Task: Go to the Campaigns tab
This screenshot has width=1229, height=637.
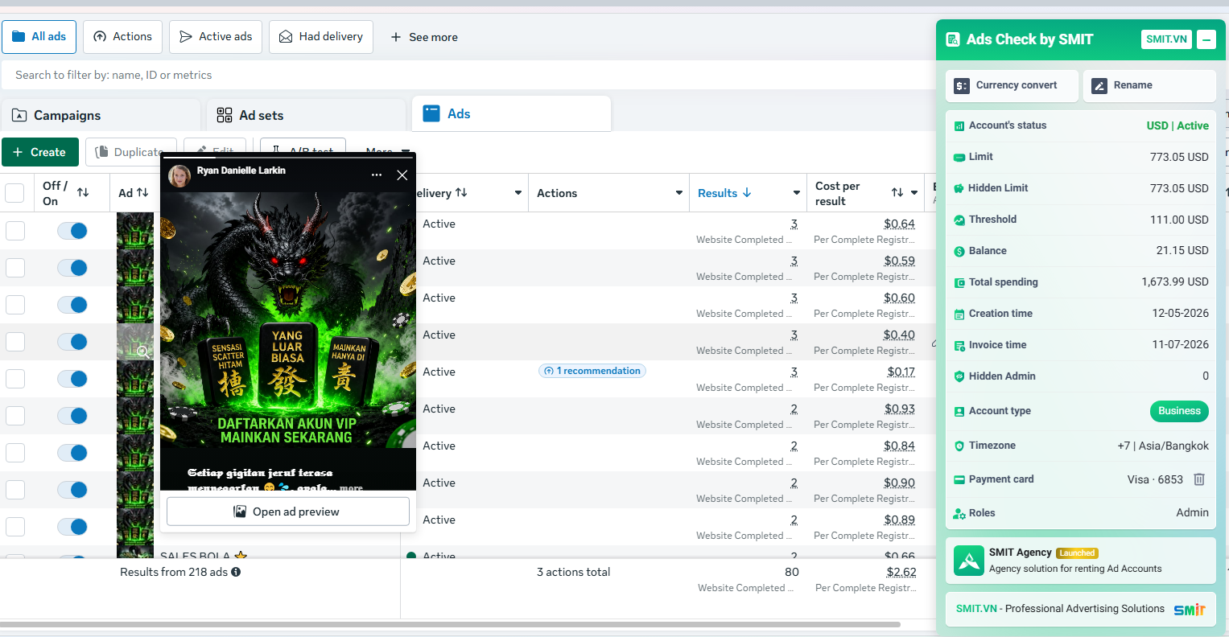Action: point(101,116)
